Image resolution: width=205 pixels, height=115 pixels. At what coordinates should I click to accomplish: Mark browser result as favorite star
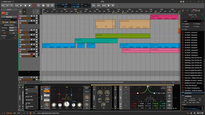point(202,15)
